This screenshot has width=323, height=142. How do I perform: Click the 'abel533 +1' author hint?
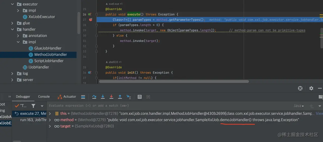(x=113, y=62)
